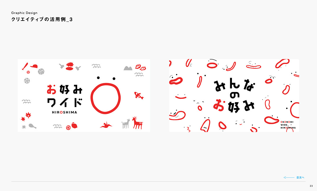Viewport: 317px width, 191px height.
Task: Click the left arrow beside 目次へ
Action: tap(289, 178)
